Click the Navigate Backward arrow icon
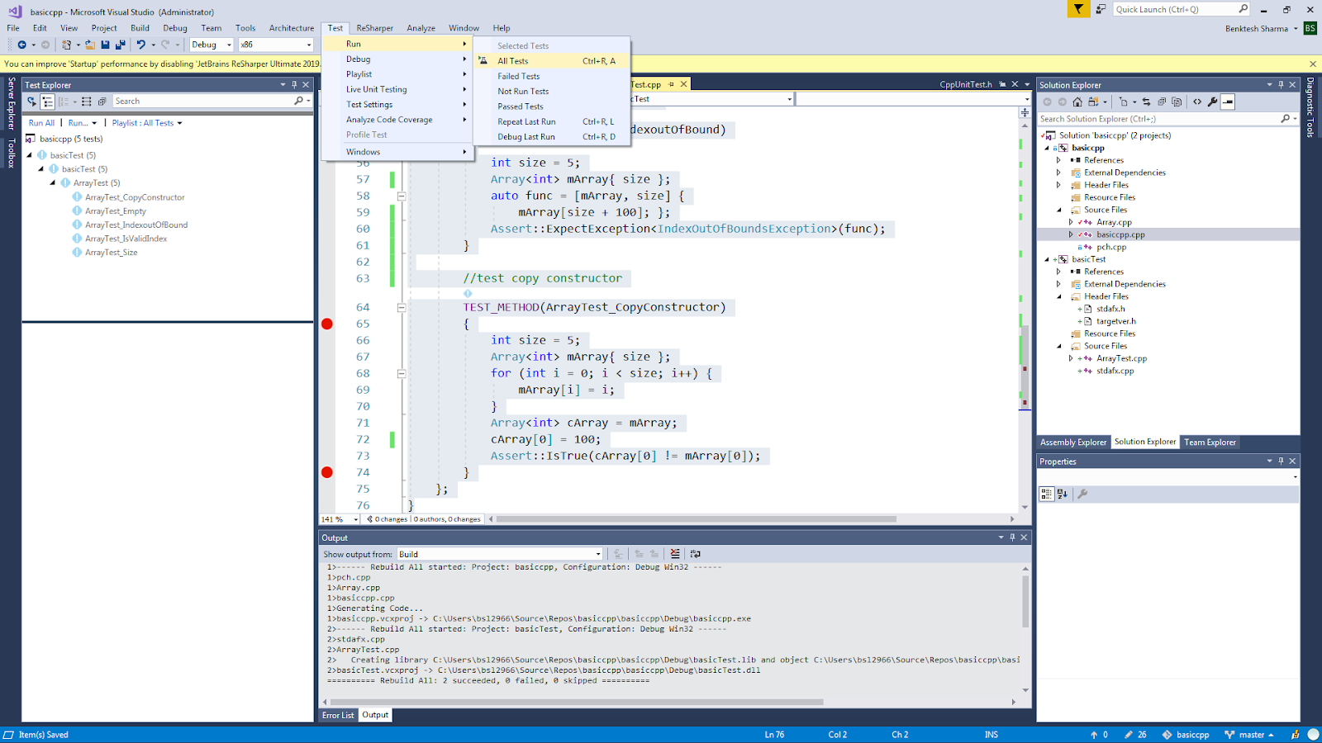The width and height of the screenshot is (1322, 743). (22, 45)
